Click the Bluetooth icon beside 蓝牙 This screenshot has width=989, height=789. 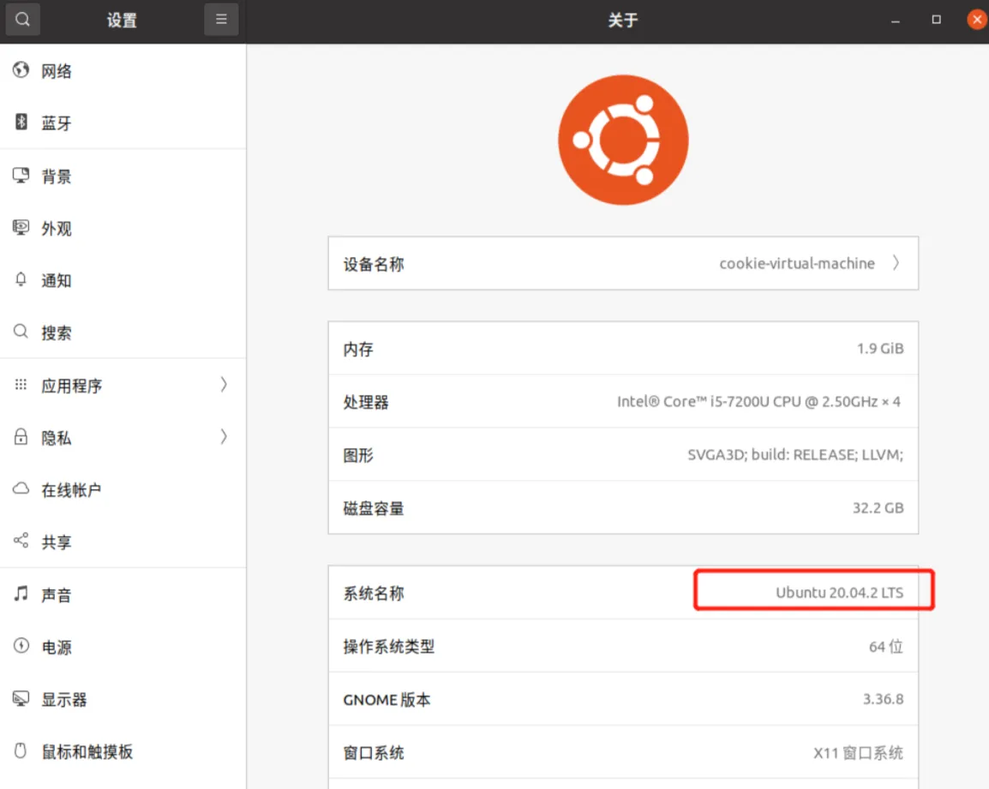click(21, 122)
